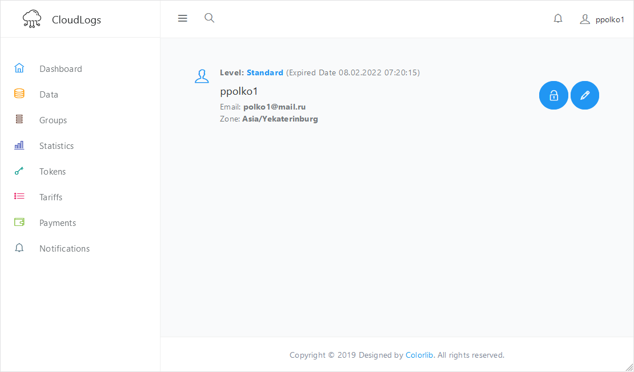Open the ppolko1 user menu in header
The width and height of the screenshot is (634, 372).
pyautogui.click(x=603, y=19)
